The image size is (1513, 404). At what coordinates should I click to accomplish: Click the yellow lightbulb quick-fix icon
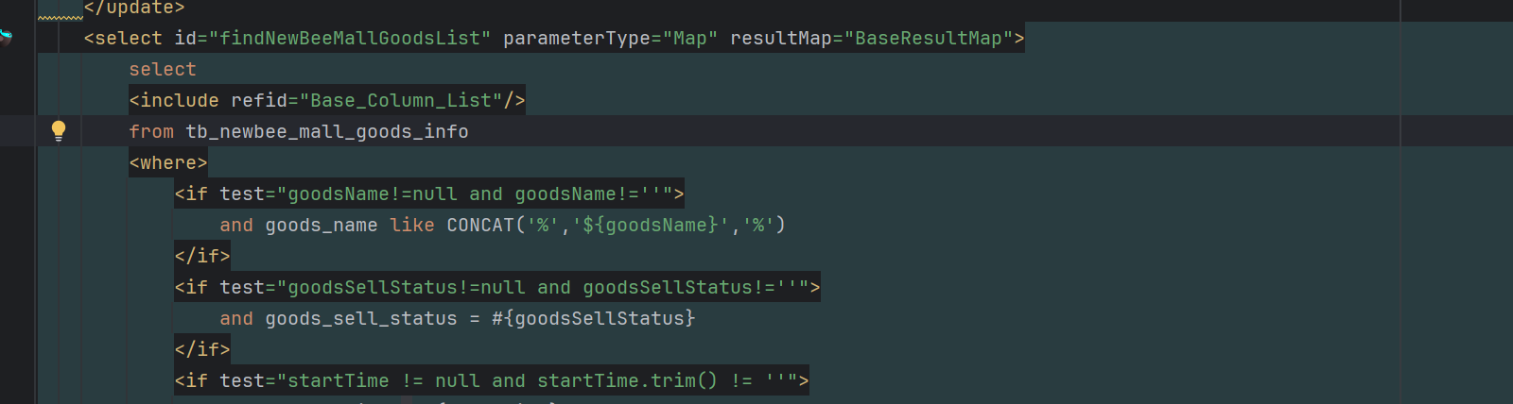point(59,130)
